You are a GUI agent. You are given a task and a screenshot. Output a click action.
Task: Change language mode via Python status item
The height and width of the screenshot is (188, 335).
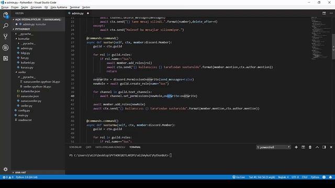pyautogui.click(x=315, y=177)
